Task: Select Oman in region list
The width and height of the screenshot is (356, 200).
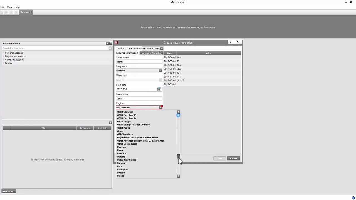Action: coord(120,131)
